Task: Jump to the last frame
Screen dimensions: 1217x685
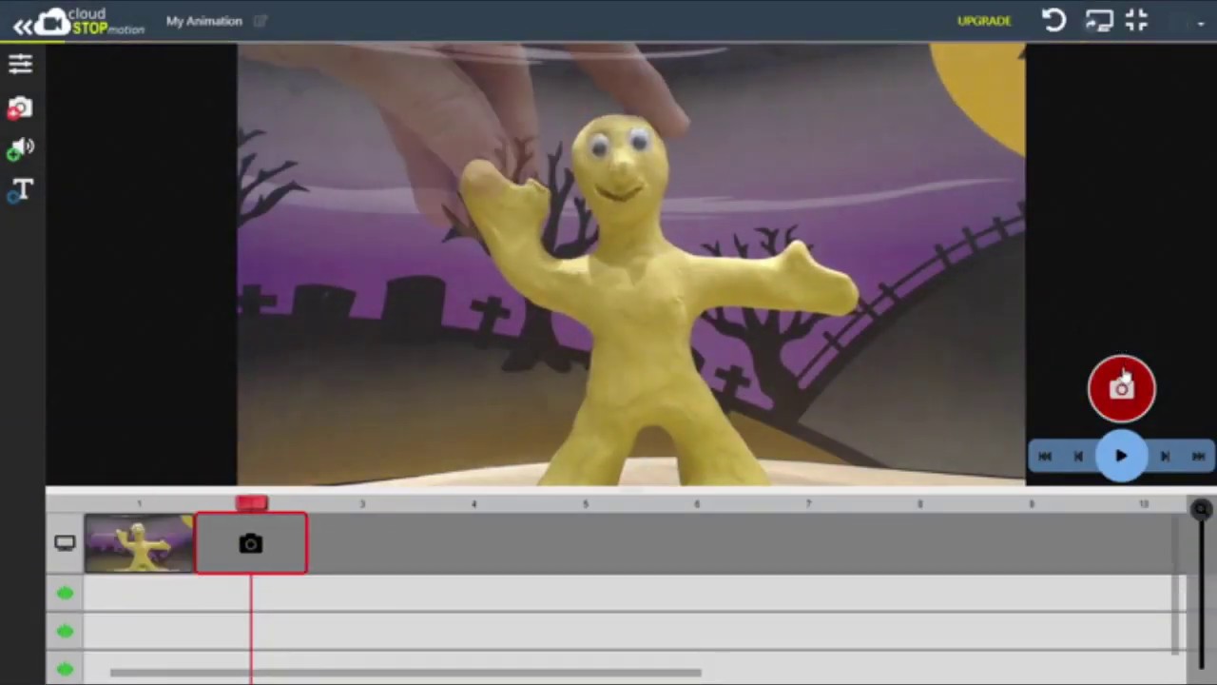Action: point(1198,457)
